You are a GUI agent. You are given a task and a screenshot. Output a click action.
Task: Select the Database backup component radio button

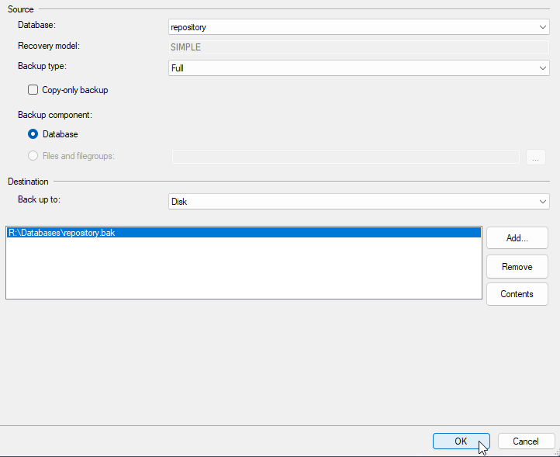coord(33,134)
